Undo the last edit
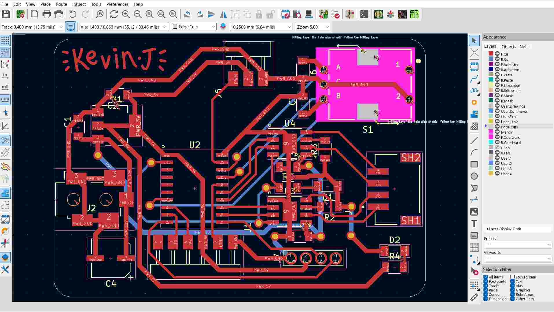The width and height of the screenshot is (554, 312). tap(73, 14)
